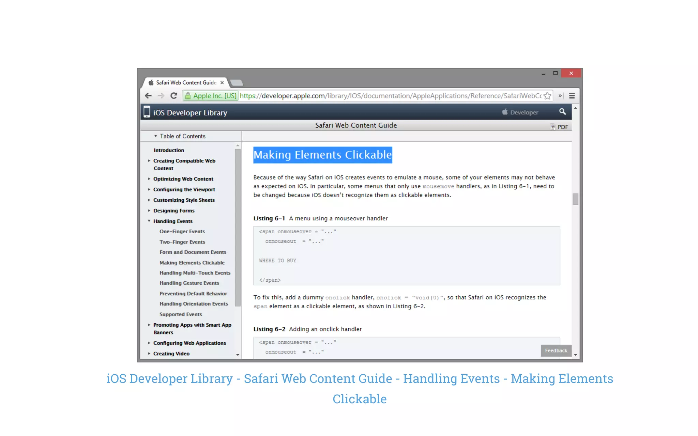Click the Apple Developer logo link

(520, 112)
